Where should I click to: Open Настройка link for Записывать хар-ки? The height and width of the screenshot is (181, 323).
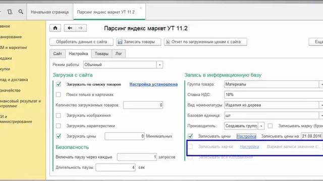(249, 146)
